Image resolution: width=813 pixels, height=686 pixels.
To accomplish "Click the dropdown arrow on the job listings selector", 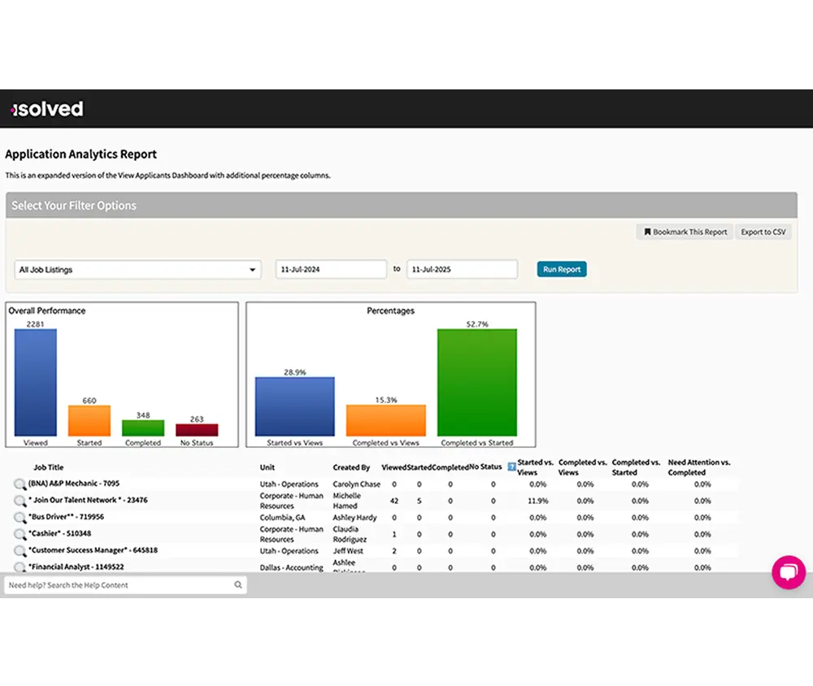I will click(252, 268).
